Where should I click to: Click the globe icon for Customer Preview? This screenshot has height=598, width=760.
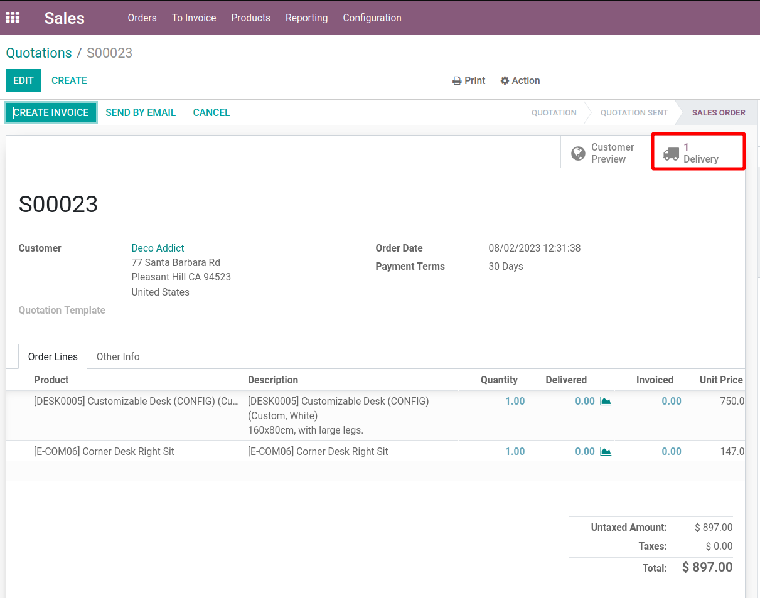pyautogui.click(x=578, y=153)
